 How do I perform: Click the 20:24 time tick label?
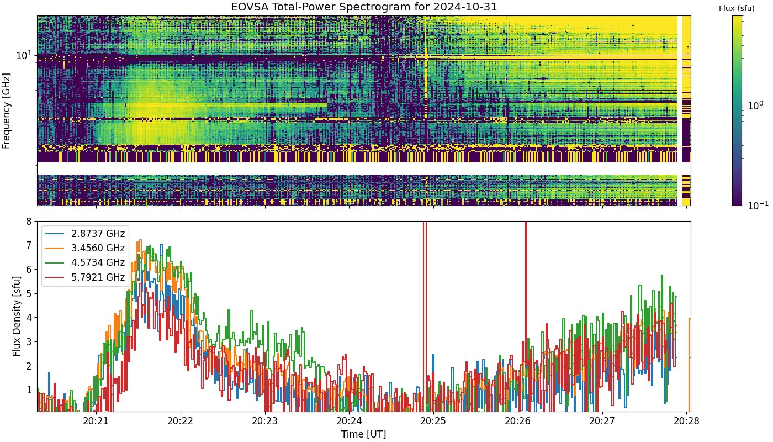350,422
